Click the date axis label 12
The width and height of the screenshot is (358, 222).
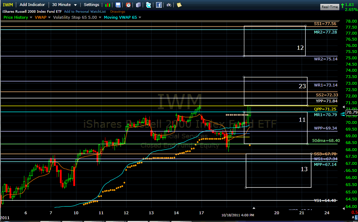pos(126,213)
